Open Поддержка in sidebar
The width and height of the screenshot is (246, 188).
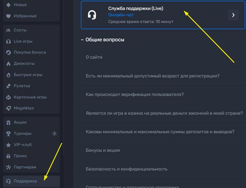tap(31, 181)
